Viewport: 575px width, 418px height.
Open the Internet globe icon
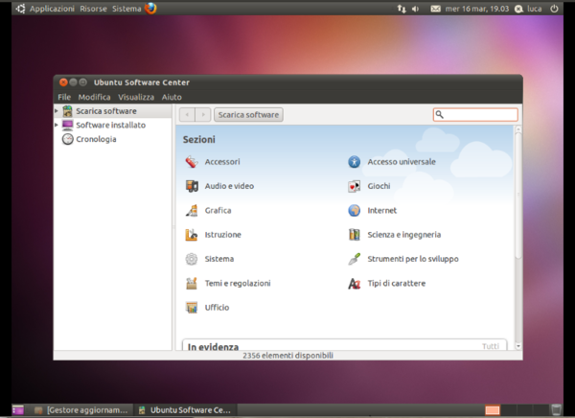[x=355, y=210]
